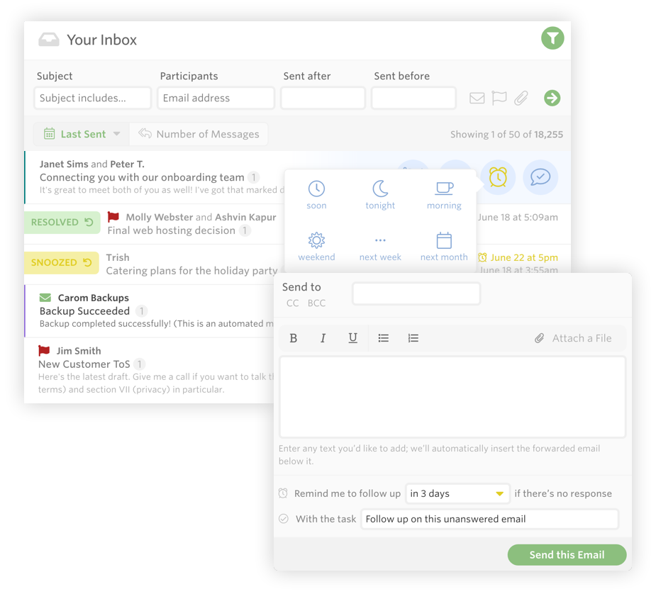656x594 pixels.
Task: Click the yellow alarm clock snooze icon
Action: coord(498,177)
